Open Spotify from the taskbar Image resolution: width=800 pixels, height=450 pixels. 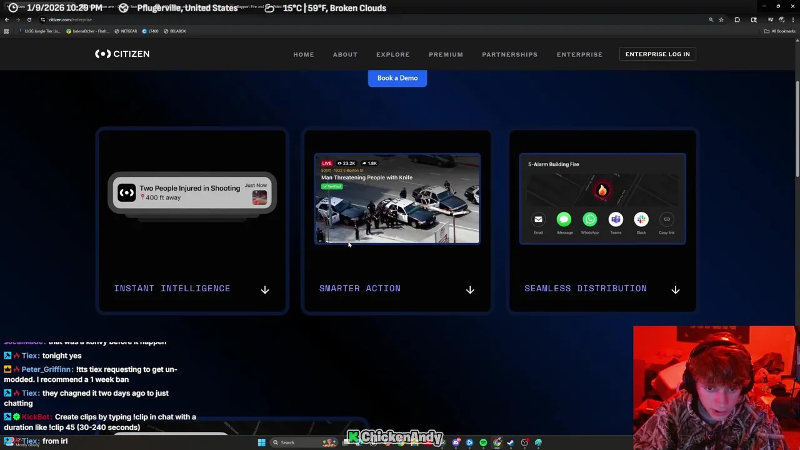[x=483, y=442]
